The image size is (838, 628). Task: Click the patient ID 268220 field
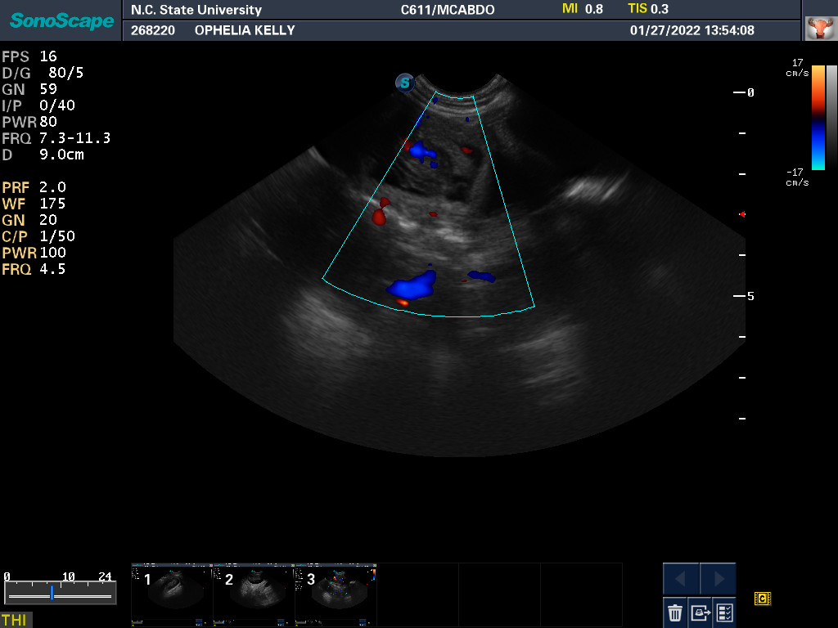(151, 30)
